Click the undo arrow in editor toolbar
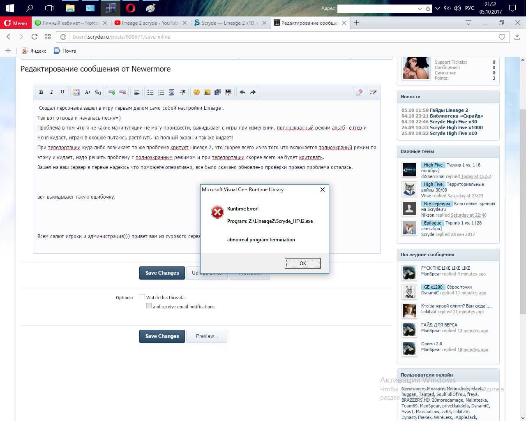 242,92
